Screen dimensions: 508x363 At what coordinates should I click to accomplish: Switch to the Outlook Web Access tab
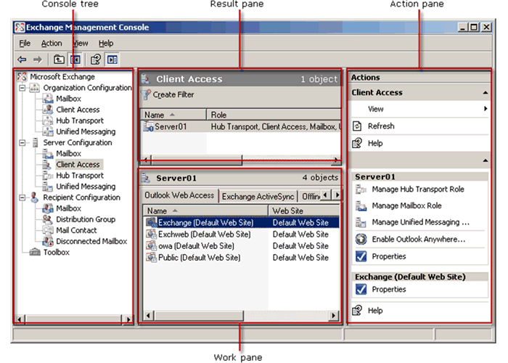(179, 195)
